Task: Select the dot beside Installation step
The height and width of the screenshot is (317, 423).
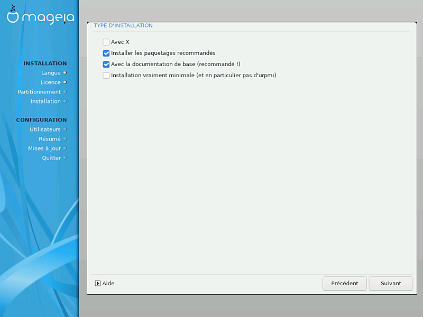Action: pos(65,101)
